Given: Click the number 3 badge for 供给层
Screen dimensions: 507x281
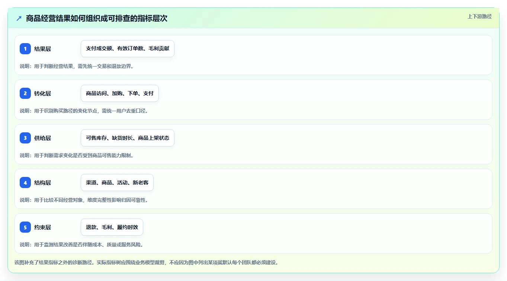Looking at the screenshot, I should pos(25,138).
